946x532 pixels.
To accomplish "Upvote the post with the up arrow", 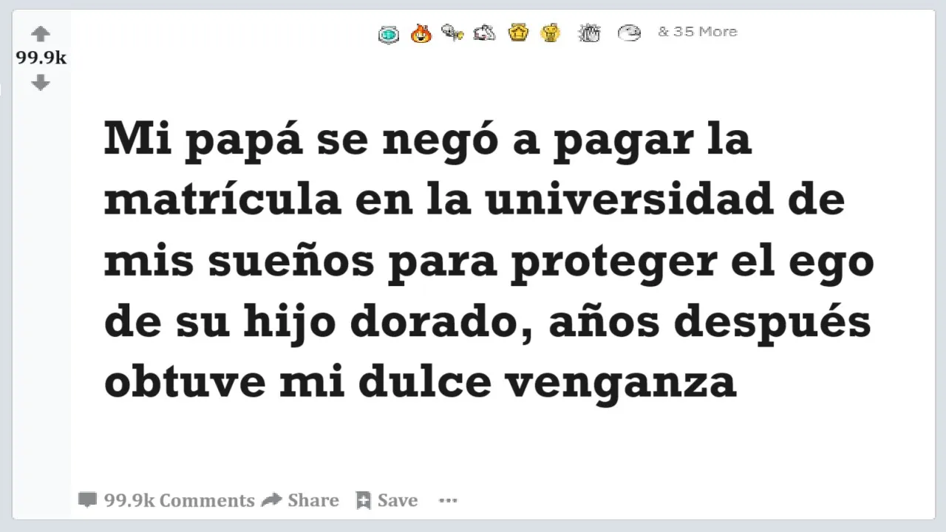I will click(41, 34).
